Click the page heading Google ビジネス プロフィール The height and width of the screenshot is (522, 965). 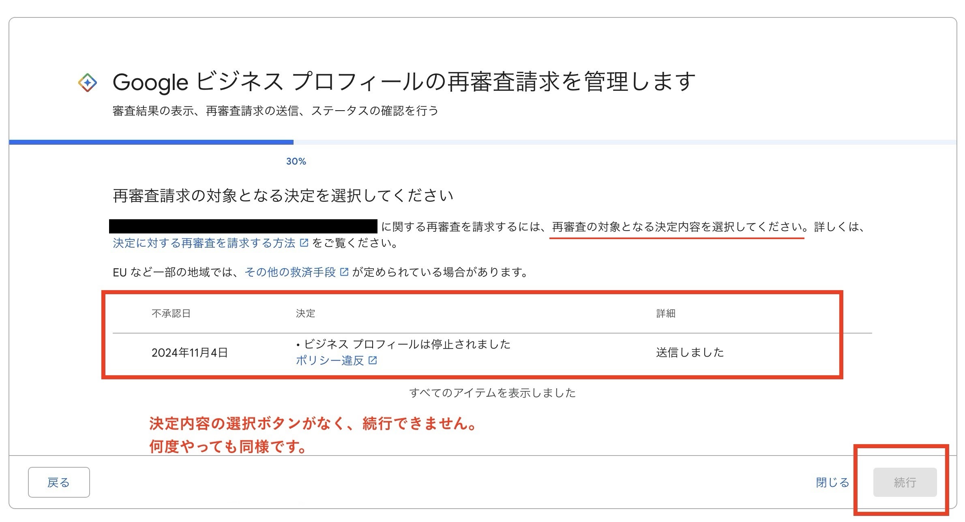[403, 82]
